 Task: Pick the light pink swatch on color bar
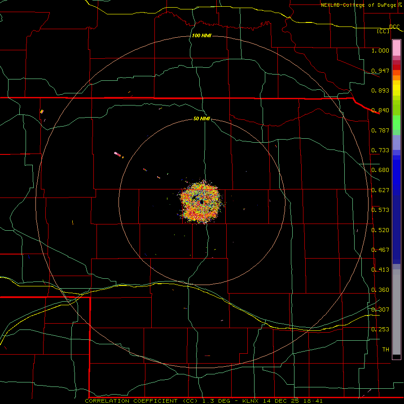pyautogui.click(x=396, y=48)
